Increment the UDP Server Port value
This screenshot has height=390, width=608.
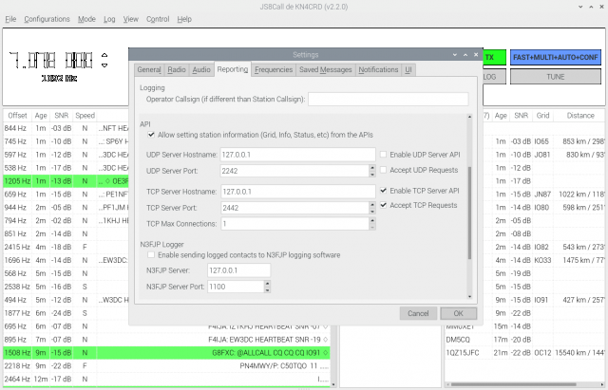point(372,167)
